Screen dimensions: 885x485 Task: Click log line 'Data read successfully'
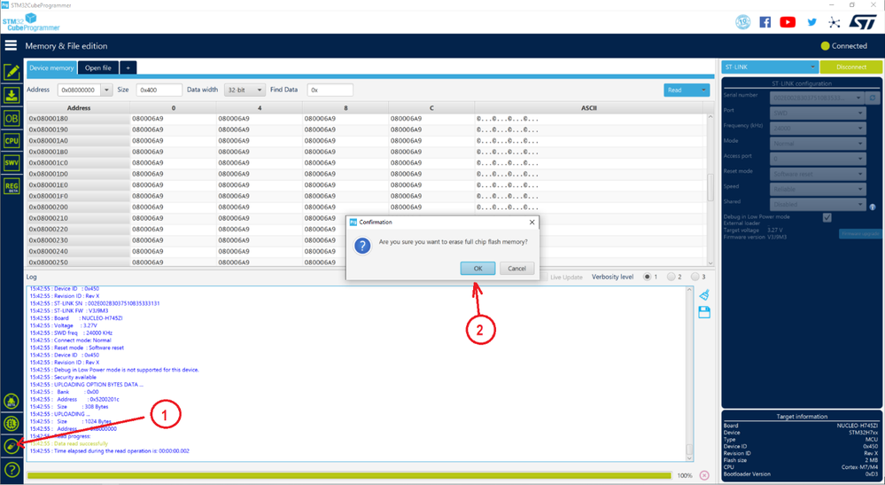(81, 444)
